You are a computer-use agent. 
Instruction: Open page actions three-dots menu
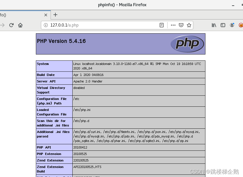(x=173, y=25)
